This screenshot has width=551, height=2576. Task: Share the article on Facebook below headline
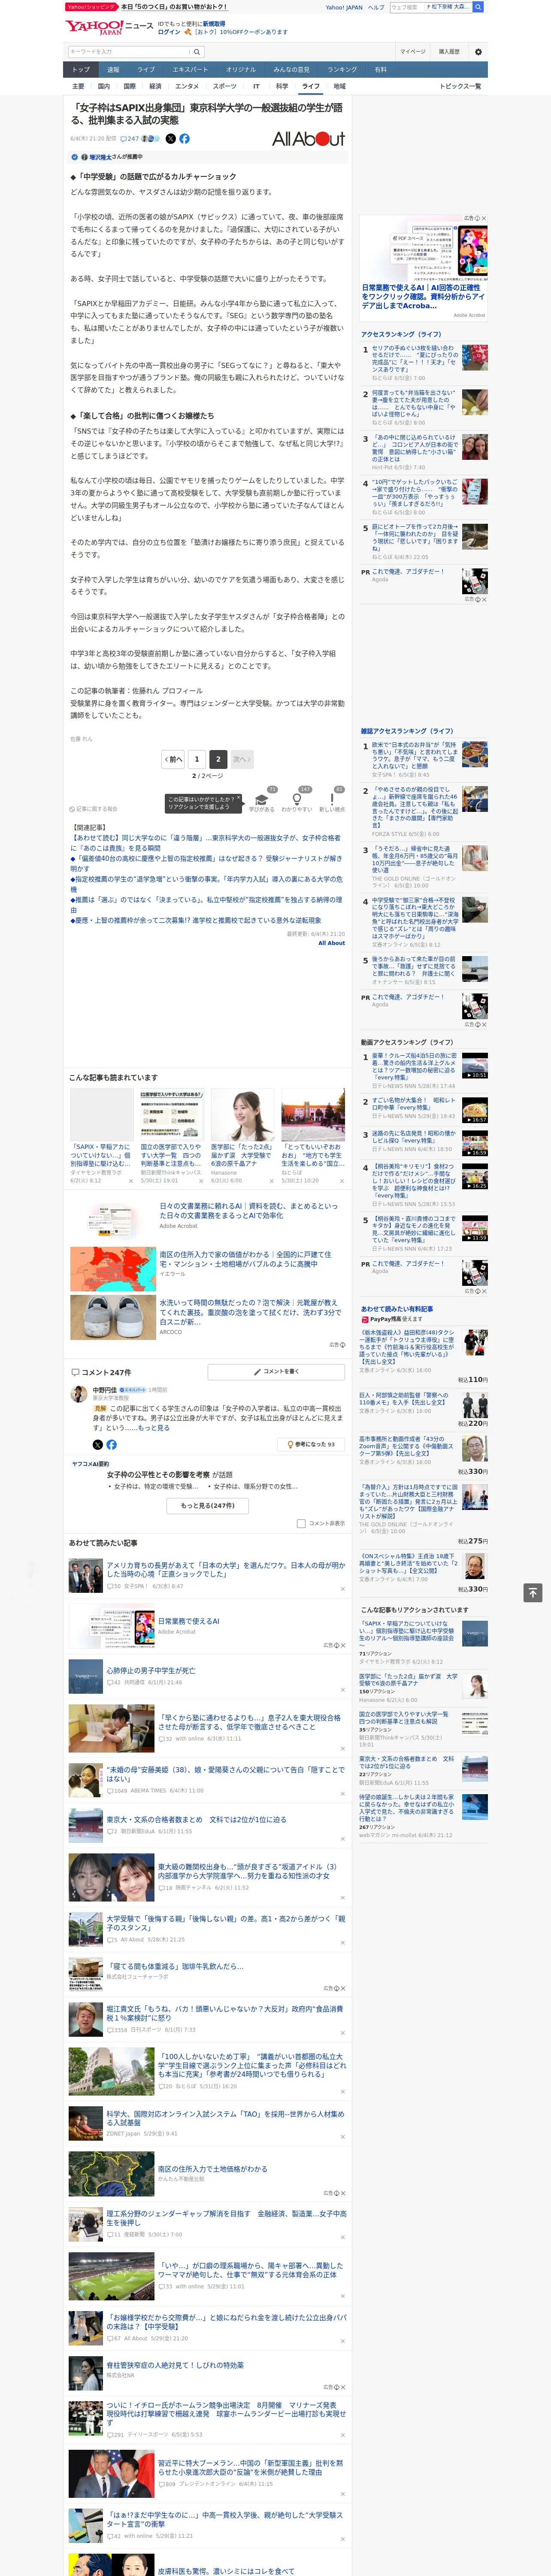(x=184, y=139)
